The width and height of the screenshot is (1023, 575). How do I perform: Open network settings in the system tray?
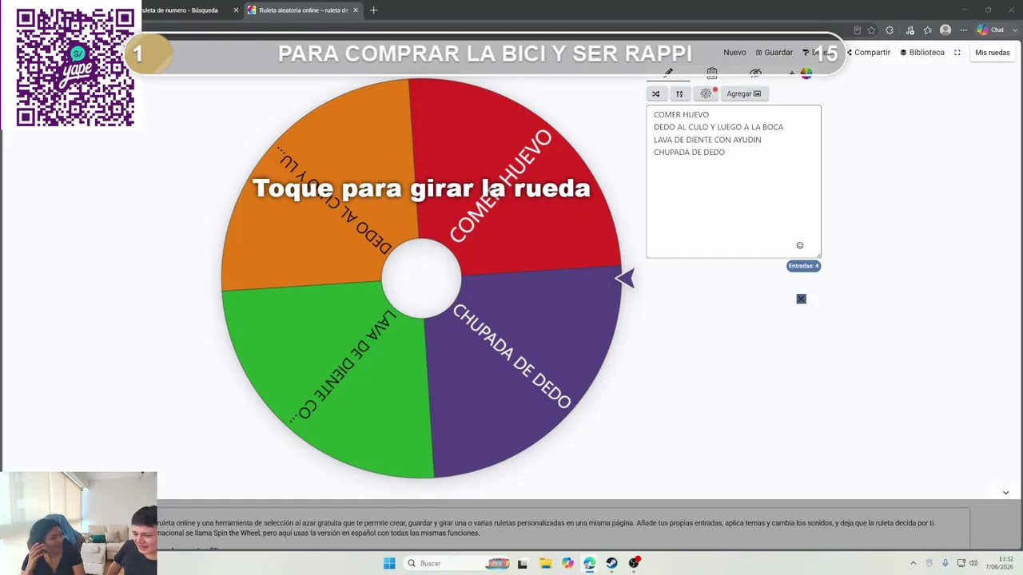click(961, 563)
